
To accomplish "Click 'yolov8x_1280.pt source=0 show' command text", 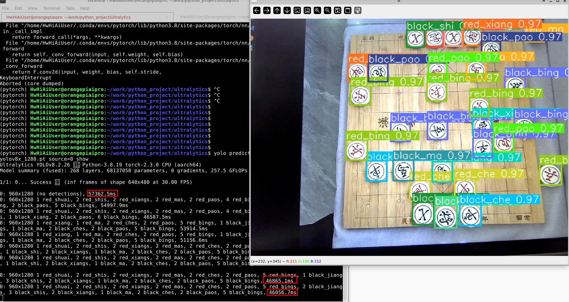I will (44, 159).
